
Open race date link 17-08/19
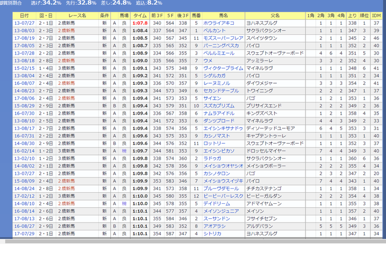[24, 38]
